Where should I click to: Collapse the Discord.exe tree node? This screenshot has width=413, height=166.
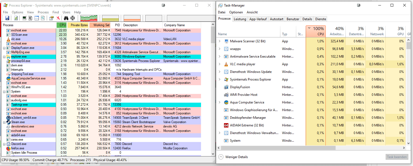pyautogui.click(x=4, y=144)
